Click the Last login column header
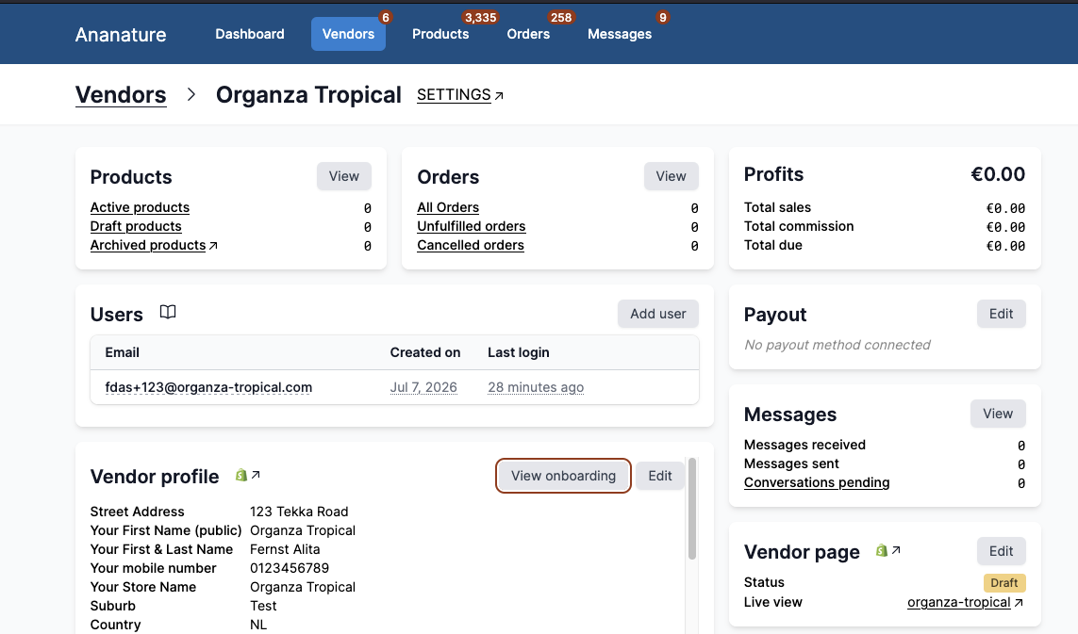This screenshot has height=634, width=1078. pyautogui.click(x=519, y=352)
